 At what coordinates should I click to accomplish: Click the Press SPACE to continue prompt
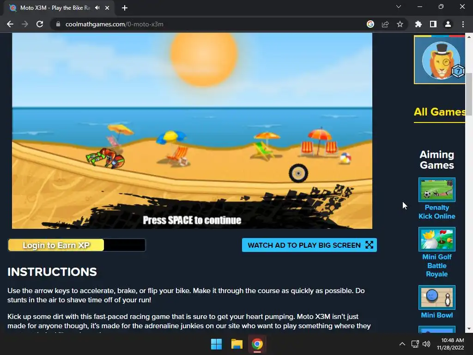pyautogui.click(x=192, y=220)
